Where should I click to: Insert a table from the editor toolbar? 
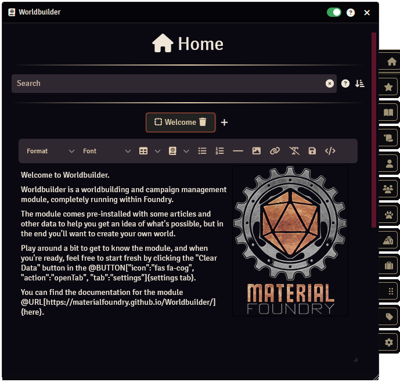(x=143, y=151)
